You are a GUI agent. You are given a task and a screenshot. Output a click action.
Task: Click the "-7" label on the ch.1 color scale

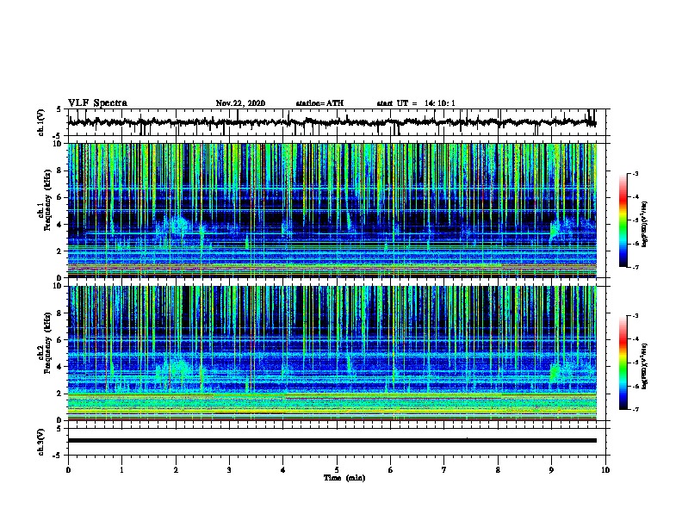[x=635, y=267]
